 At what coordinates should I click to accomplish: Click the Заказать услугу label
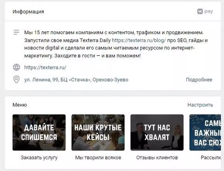coord(39,157)
